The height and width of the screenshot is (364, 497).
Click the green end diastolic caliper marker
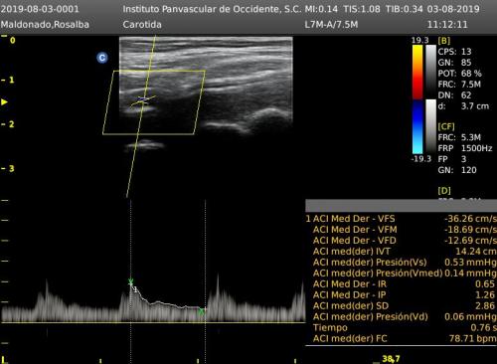201,311
